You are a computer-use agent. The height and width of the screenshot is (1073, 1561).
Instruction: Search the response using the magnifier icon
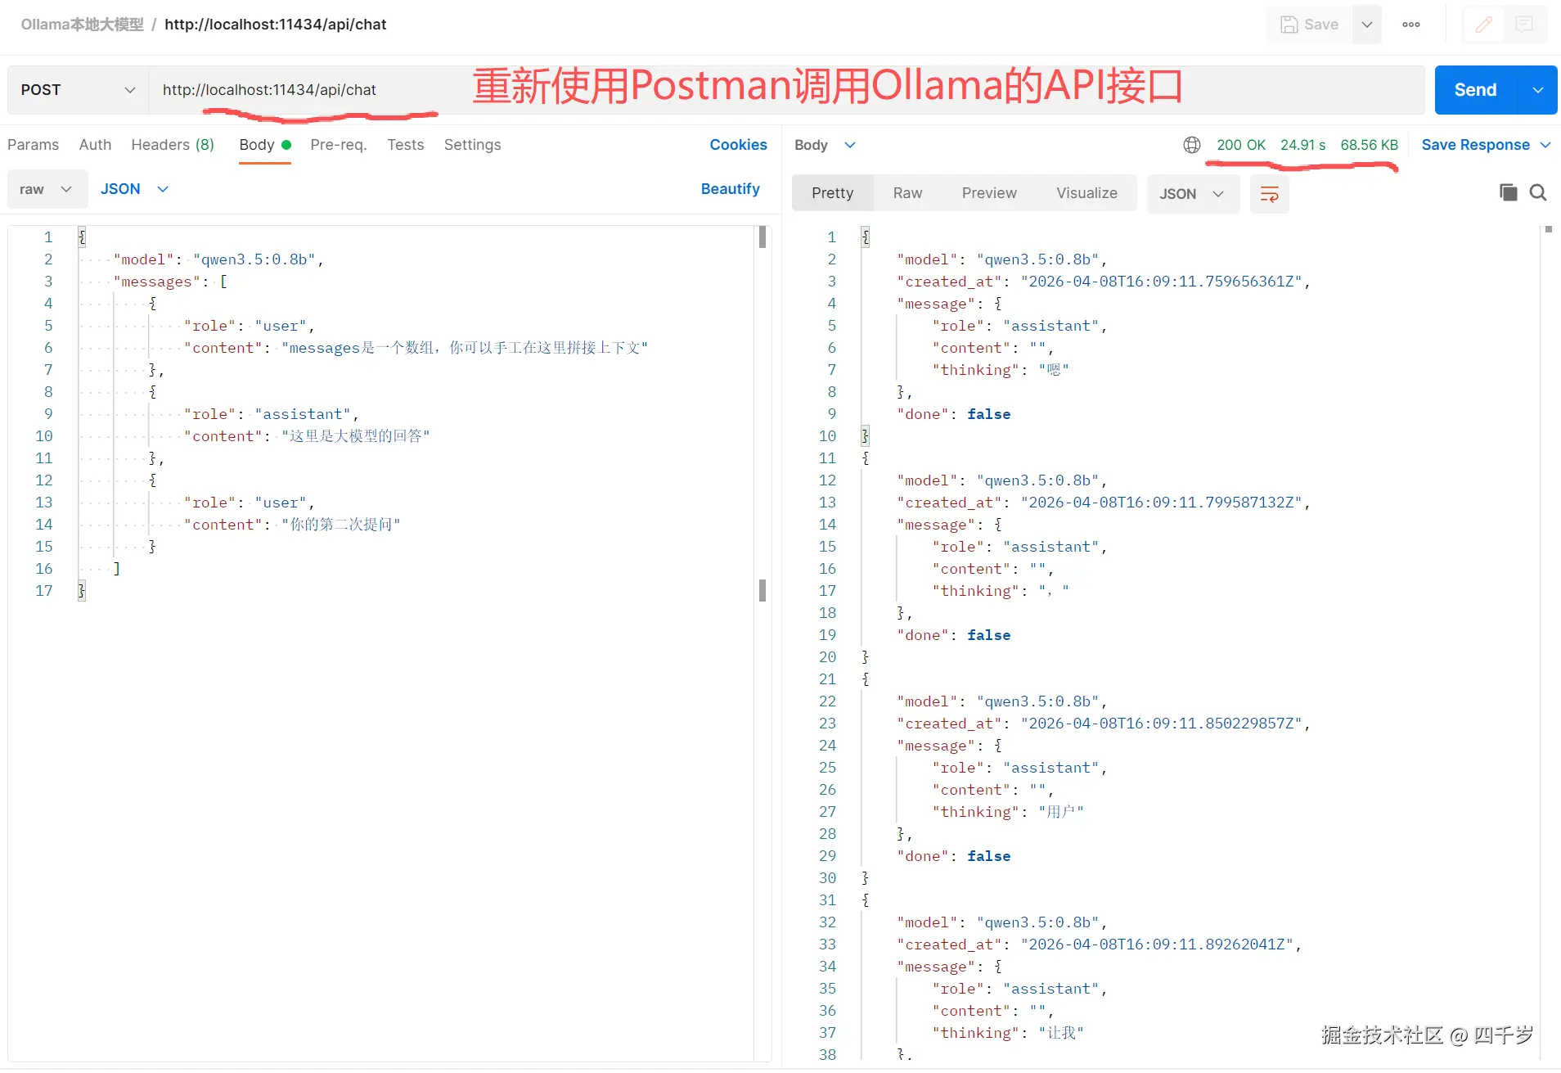click(x=1538, y=192)
